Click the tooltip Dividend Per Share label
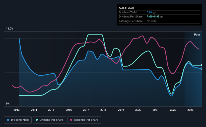 130,17
